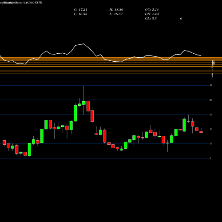The image size is (222, 222).
Task: Click the 28 price axis label
Action: (211, 100)
